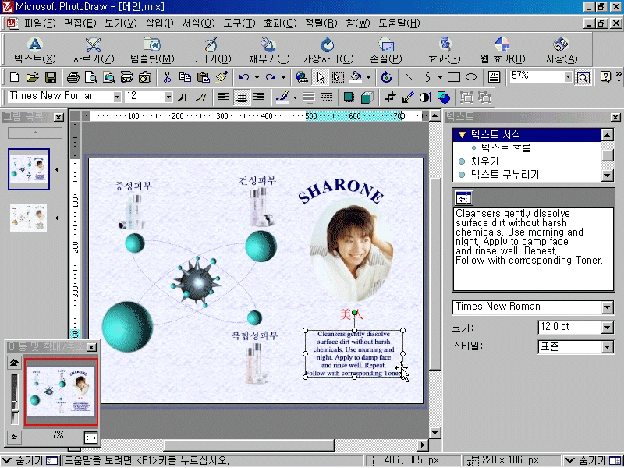Open the 보기(V) menu
Screen dimensions: 624x468
point(121,23)
